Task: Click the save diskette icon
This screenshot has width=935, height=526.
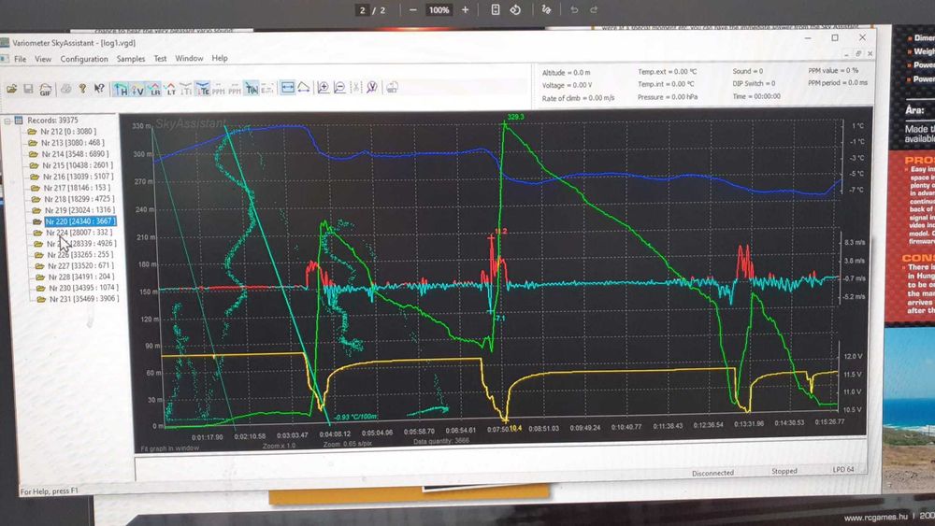Action: click(28, 89)
